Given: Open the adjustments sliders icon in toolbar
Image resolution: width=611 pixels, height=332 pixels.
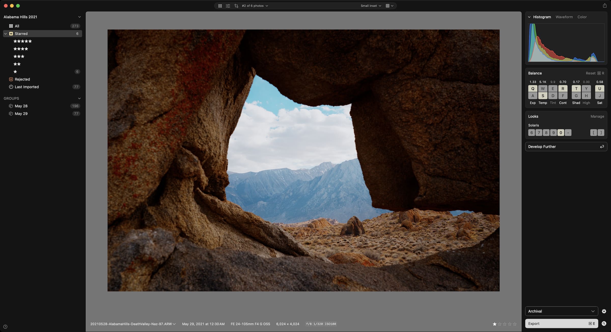Looking at the screenshot, I should [228, 6].
